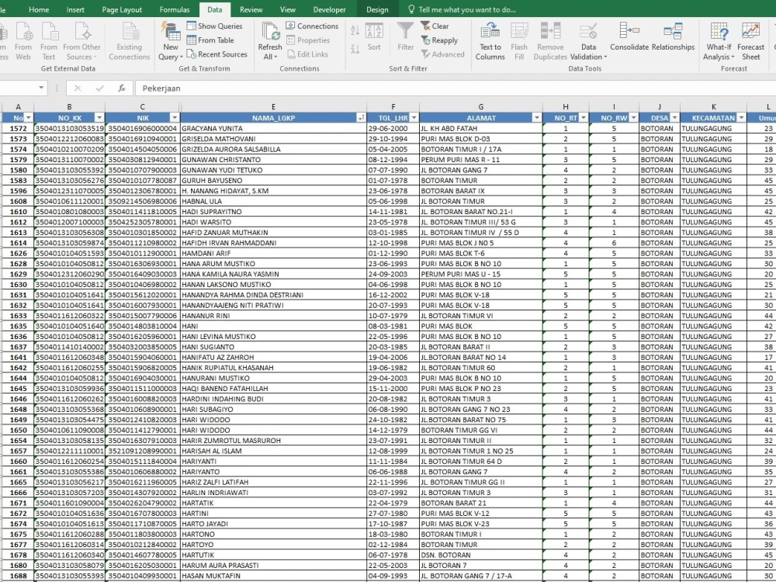
Task: Sort Z to A descending
Action: tap(355, 49)
